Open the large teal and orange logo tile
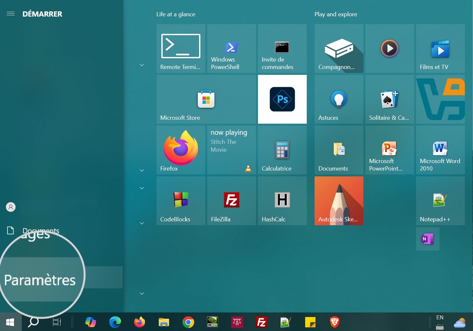This screenshot has width=473, height=331. [440, 99]
